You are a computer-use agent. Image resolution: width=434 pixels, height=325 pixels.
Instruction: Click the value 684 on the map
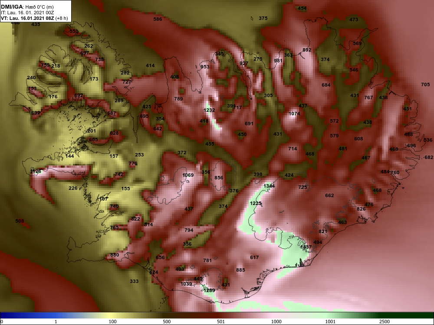(326, 85)
